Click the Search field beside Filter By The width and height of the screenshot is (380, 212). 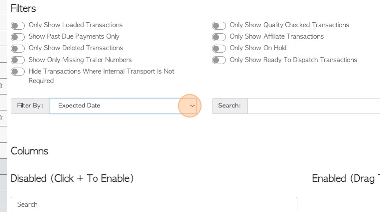click(x=313, y=106)
